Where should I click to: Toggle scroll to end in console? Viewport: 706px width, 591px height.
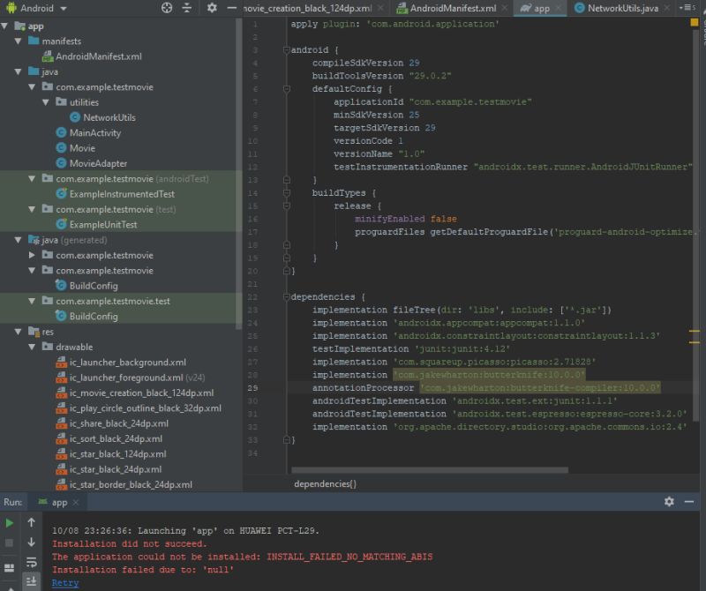[31, 581]
